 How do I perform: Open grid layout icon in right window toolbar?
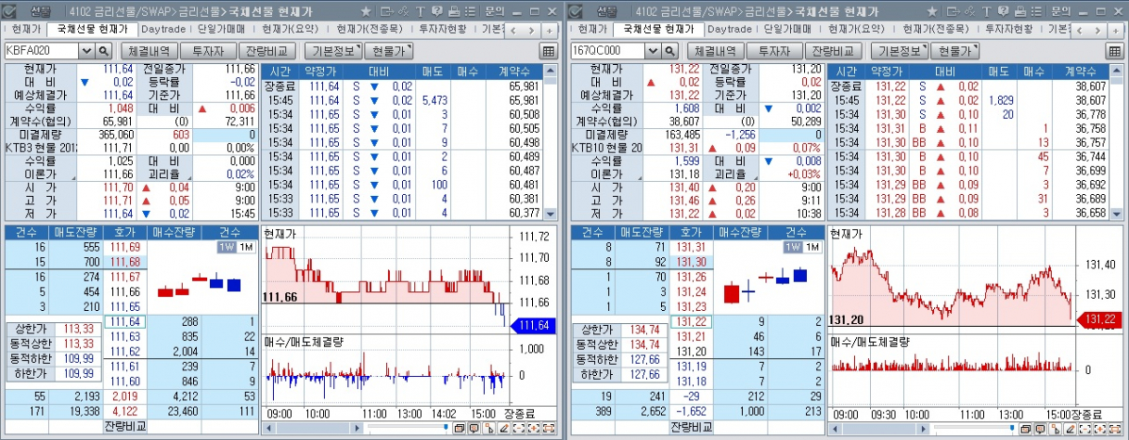point(1114,51)
